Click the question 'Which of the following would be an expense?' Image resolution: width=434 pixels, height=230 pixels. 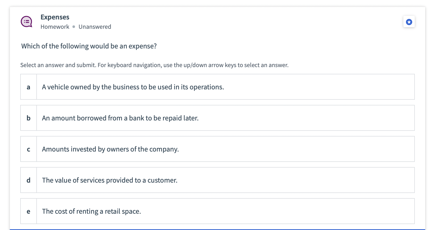coord(89,46)
